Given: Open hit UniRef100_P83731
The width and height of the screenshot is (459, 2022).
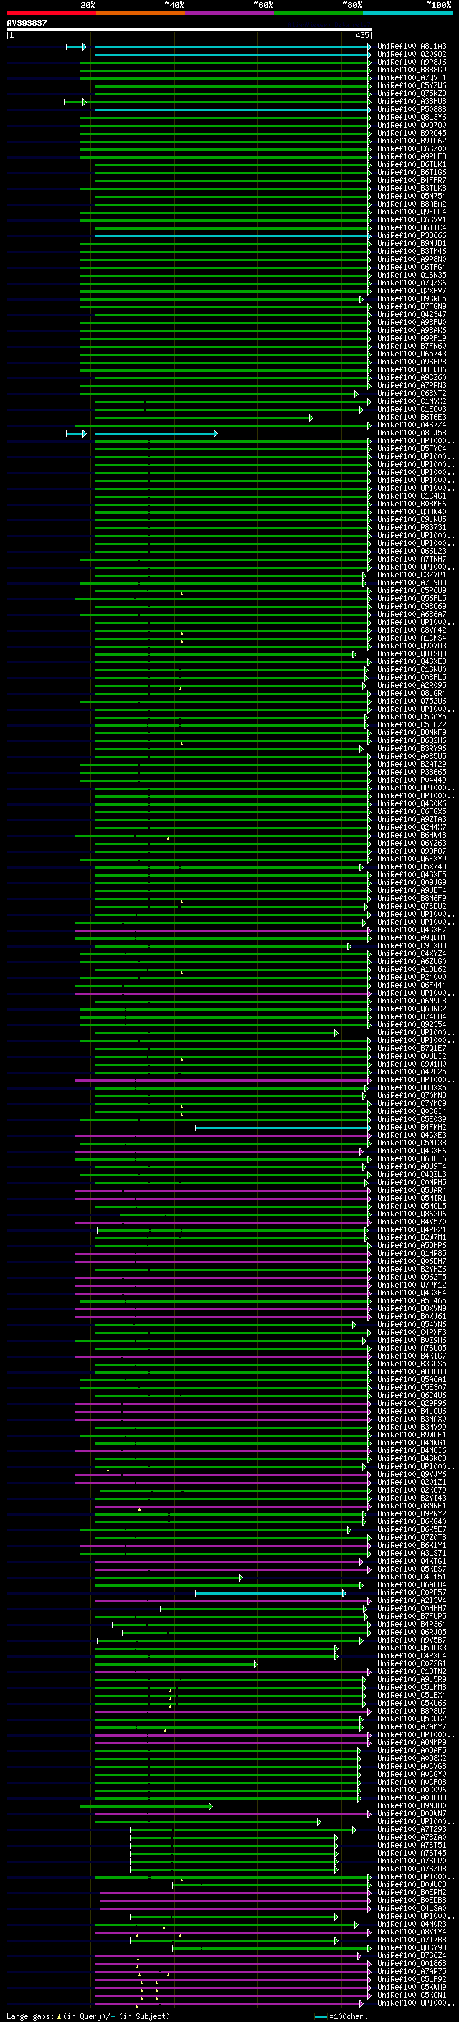Looking at the screenshot, I should [x=412, y=527].
